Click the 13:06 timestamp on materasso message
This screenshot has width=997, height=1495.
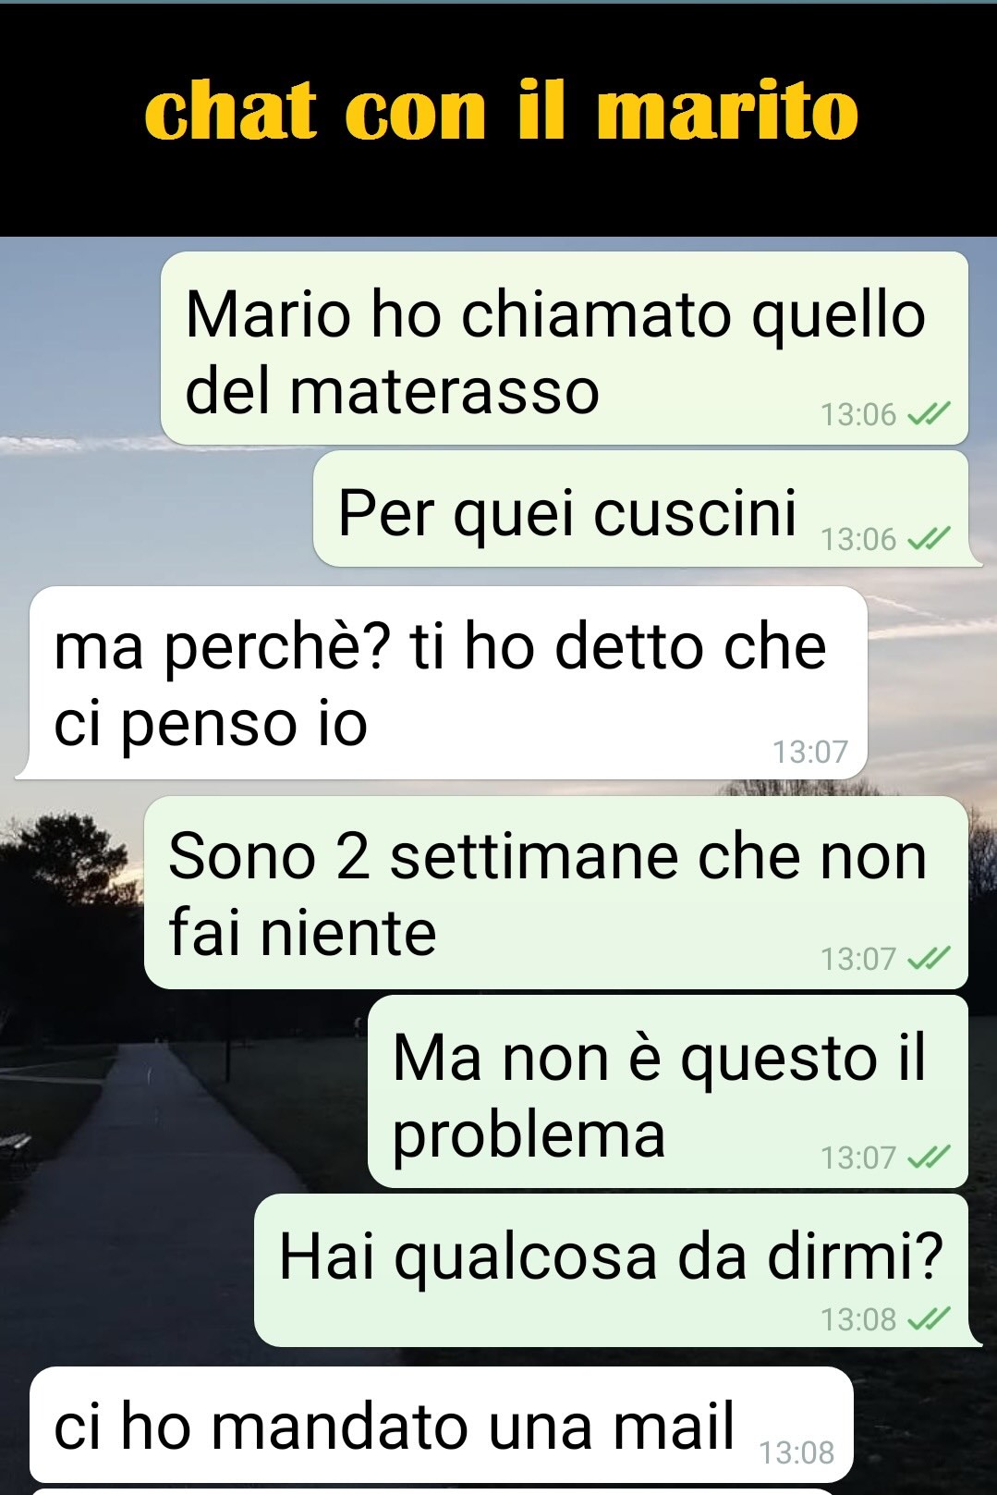[x=858, y=414]
